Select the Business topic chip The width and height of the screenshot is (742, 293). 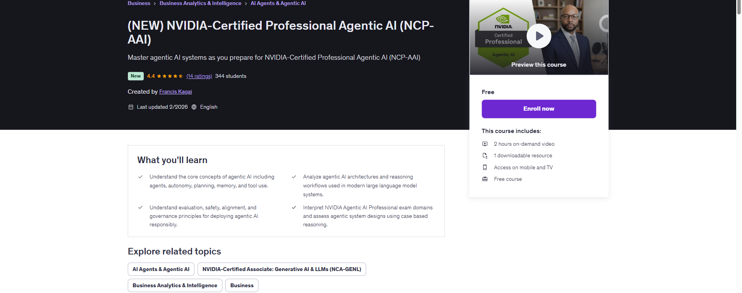(x=242, y=285)
